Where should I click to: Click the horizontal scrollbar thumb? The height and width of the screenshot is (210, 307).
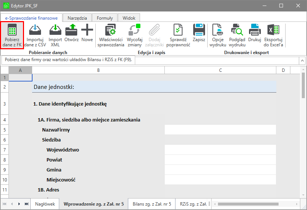(x=248, y=204)
